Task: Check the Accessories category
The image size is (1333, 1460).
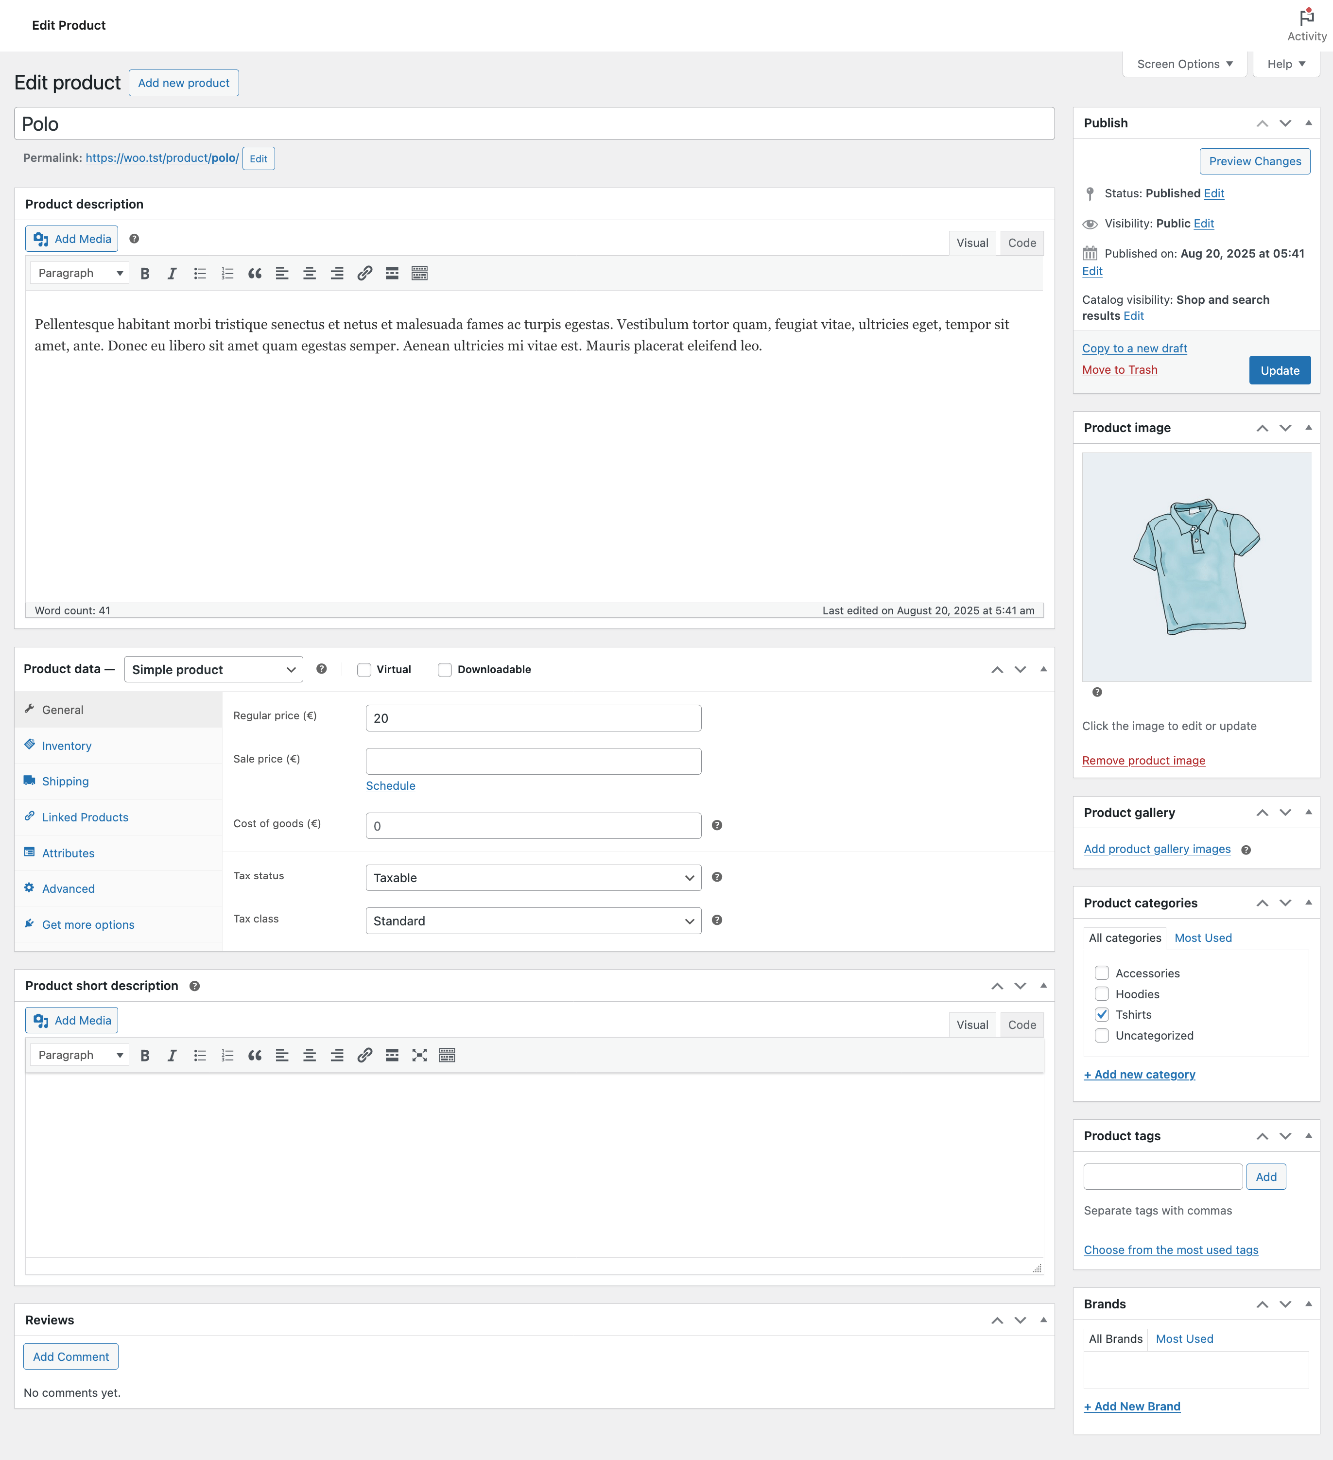Action: [1102, 973]
